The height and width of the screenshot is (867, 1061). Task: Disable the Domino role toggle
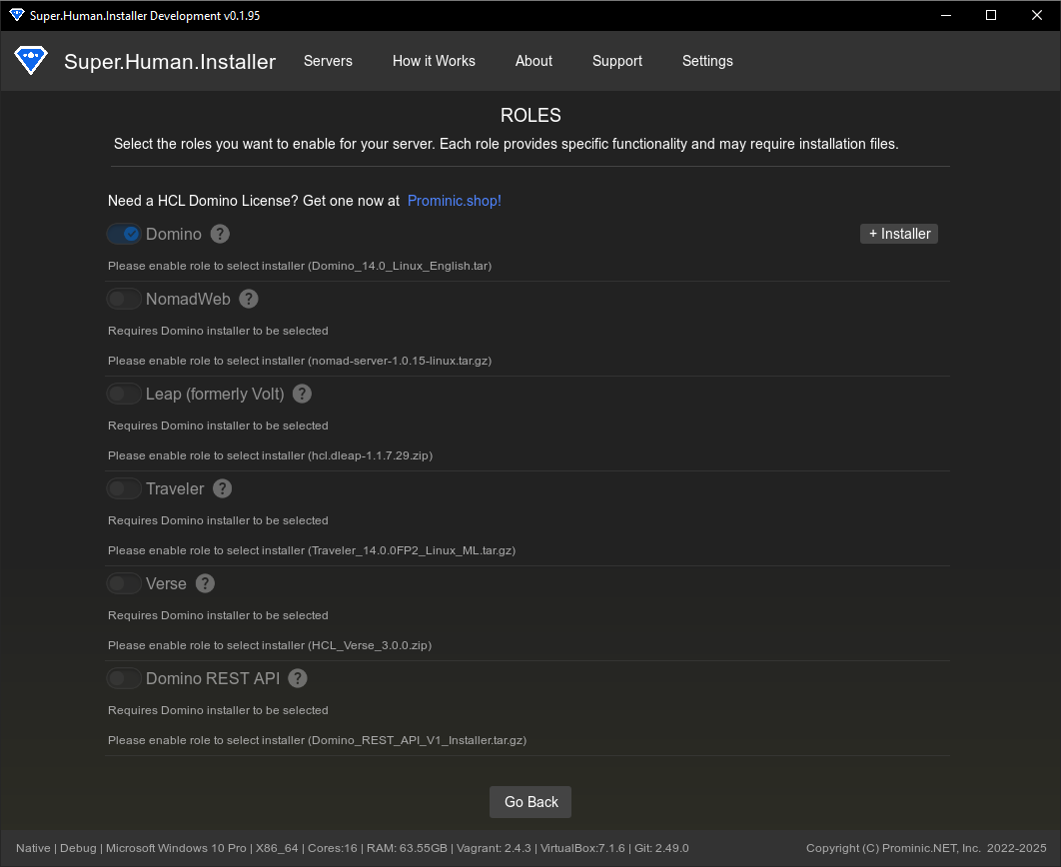[x=123, y=234]
